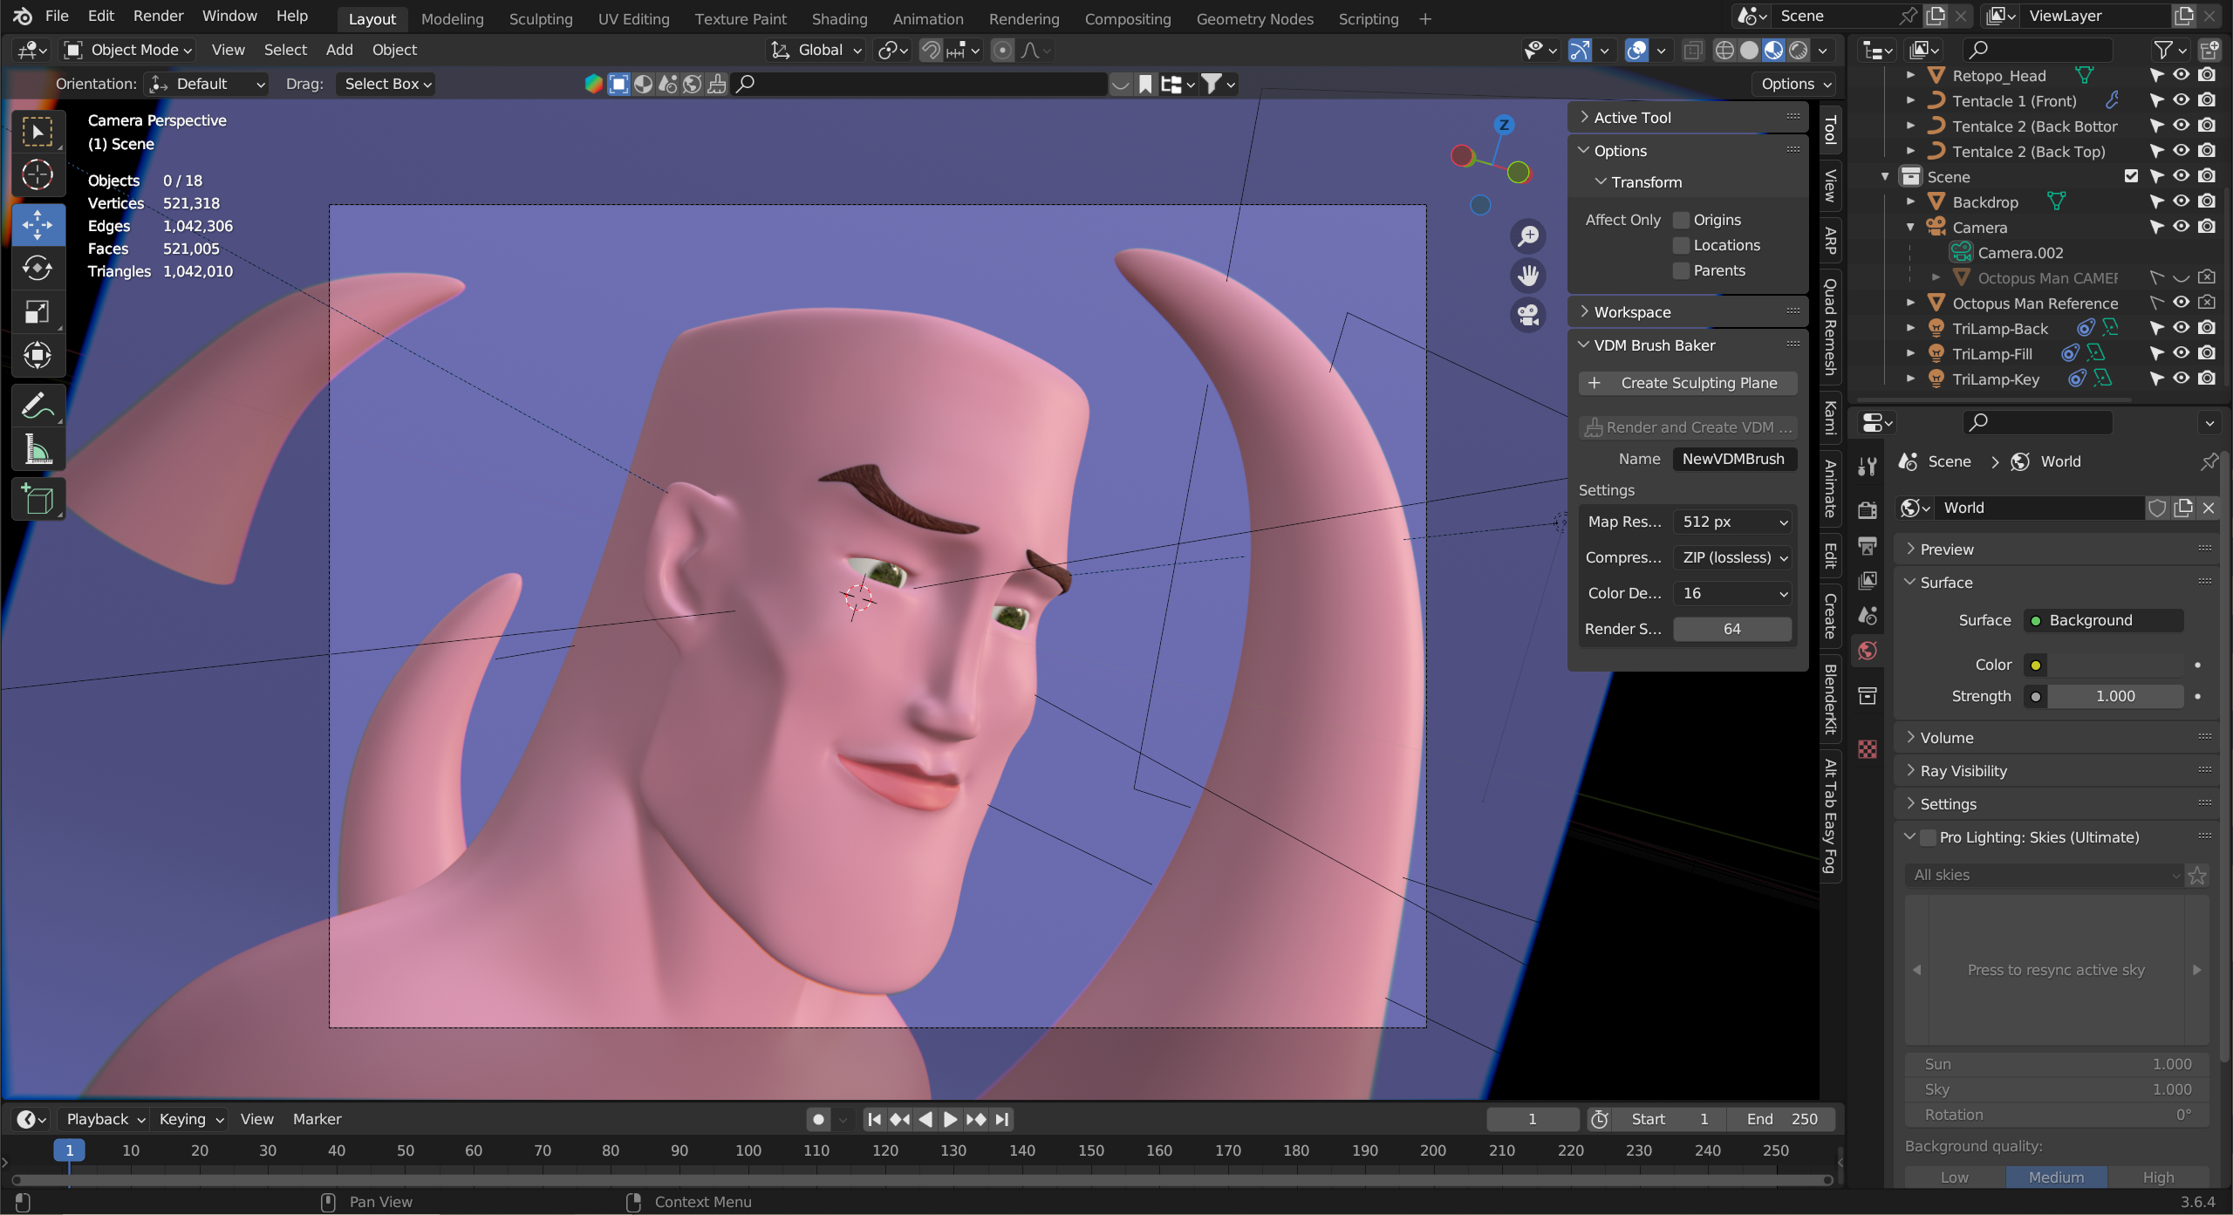Click the 3D Cursor tool

point(38,175)
